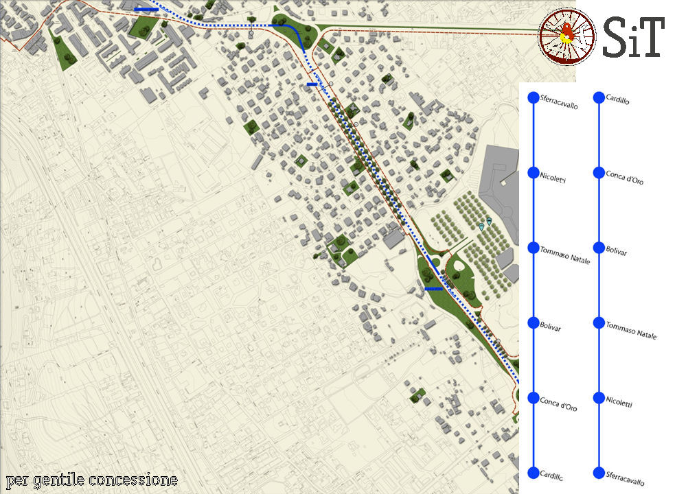Select Tommaso Natale dot on Cardillo-to-Sferracavallo route
This screenshot has height=494, width=699.
click(x=599, y=323)
